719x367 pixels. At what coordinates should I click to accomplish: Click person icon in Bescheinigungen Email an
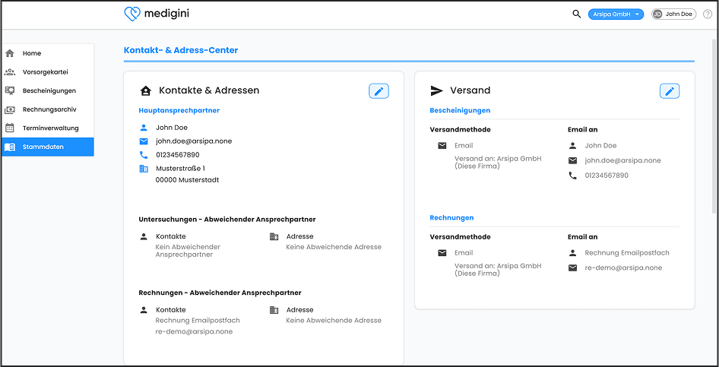[x=573, y=146]
